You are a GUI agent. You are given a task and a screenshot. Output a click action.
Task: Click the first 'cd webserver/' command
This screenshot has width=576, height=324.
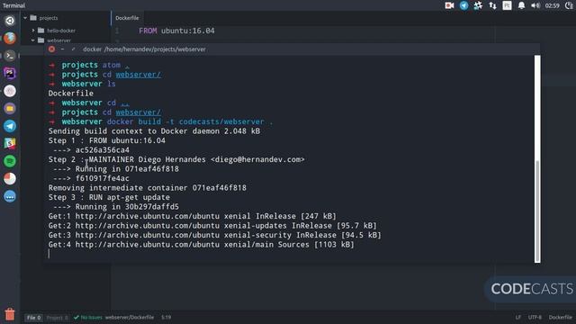tap(131, 75)
